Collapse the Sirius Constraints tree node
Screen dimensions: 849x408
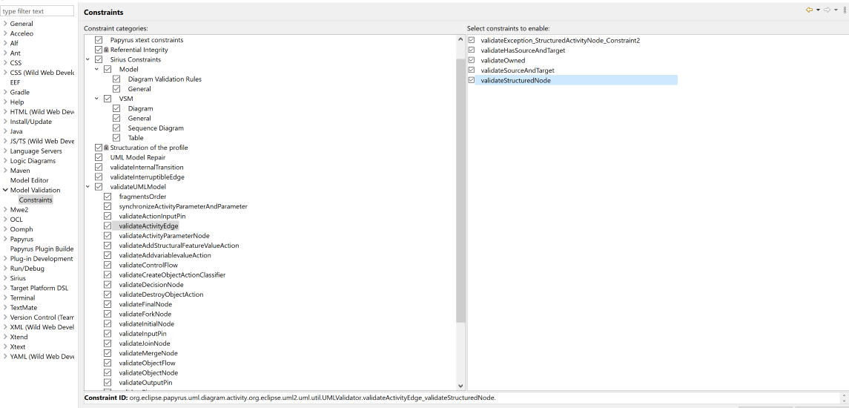coord(88,59)
